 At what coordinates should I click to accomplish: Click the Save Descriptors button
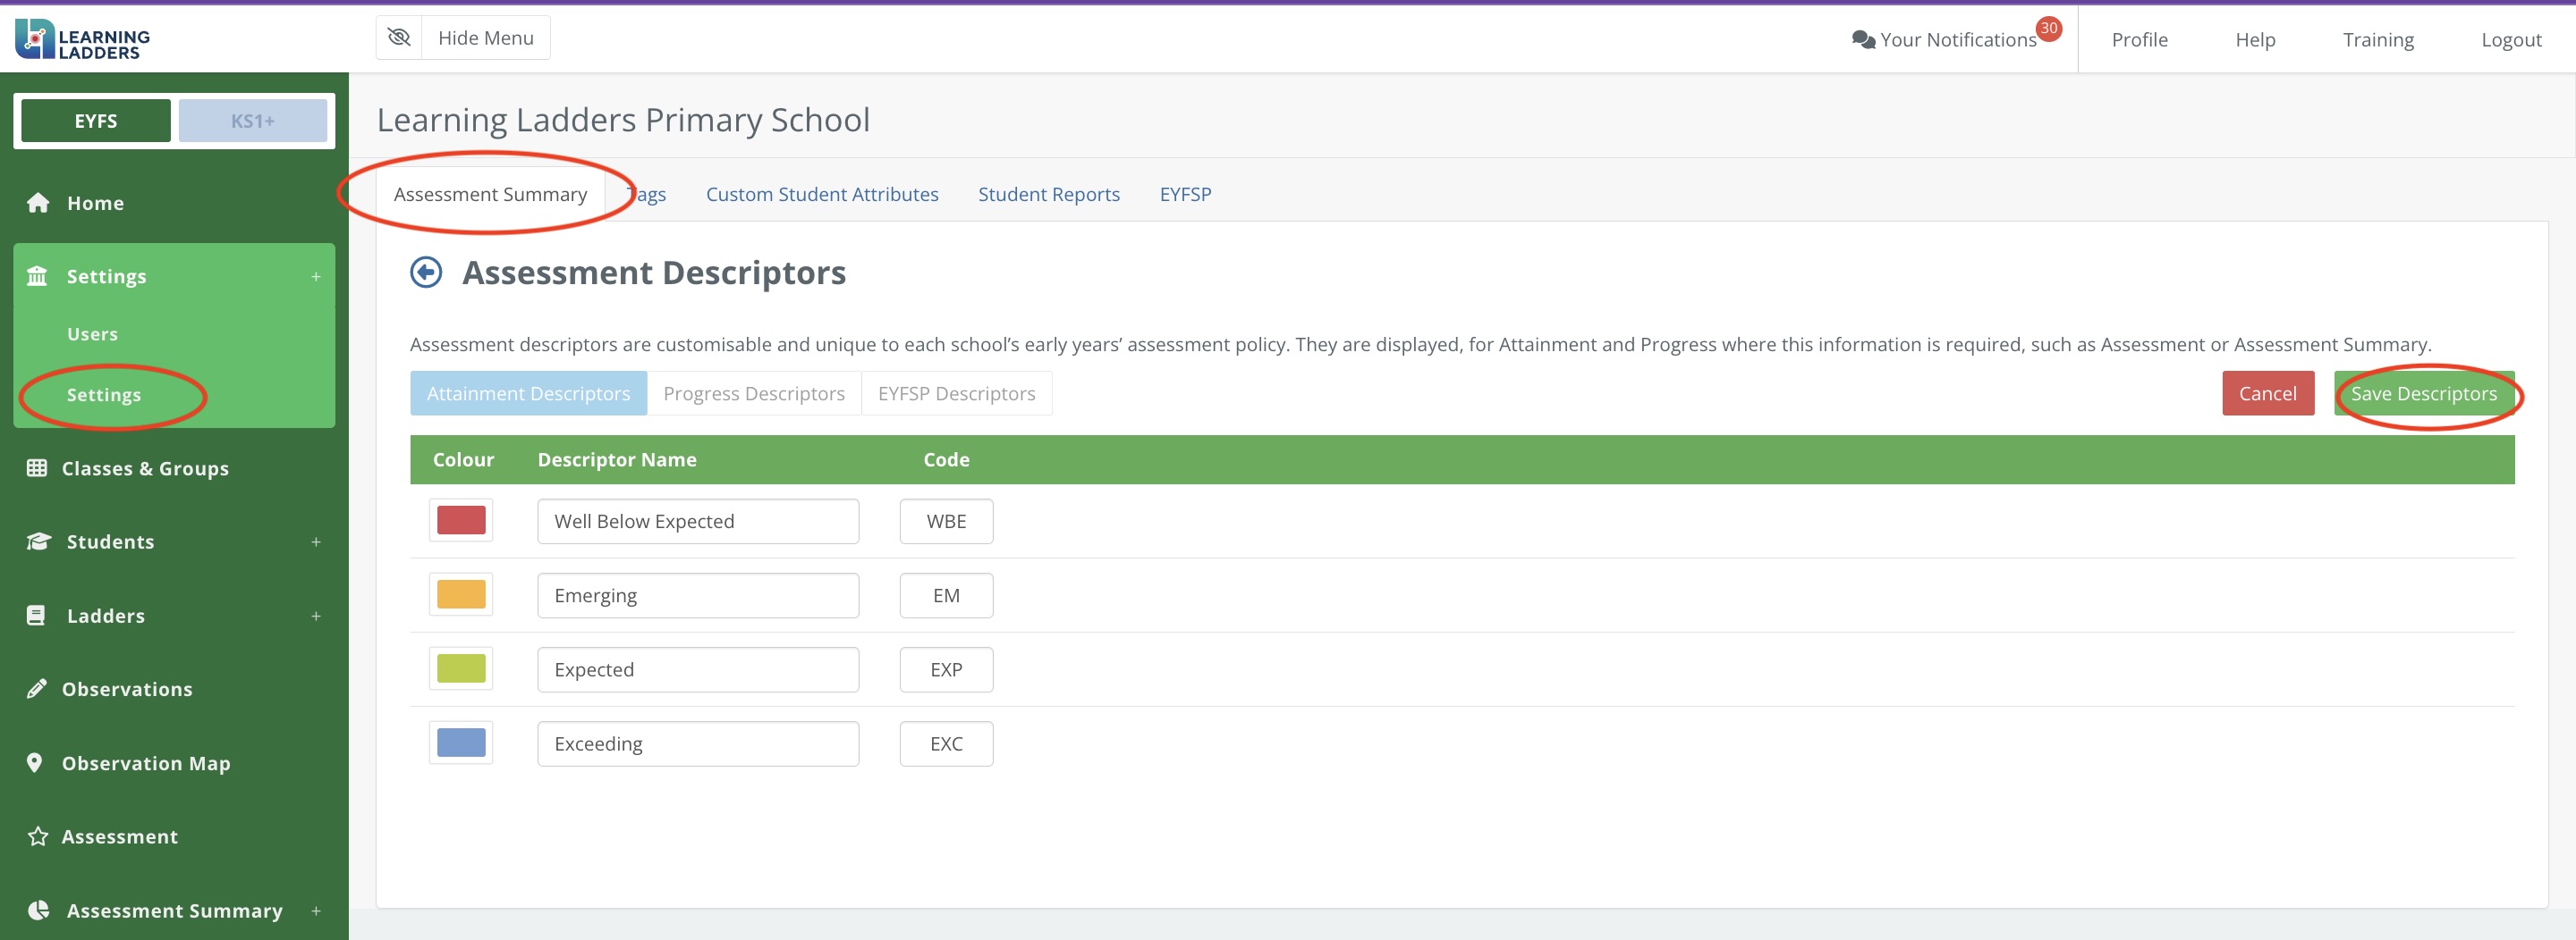(x=2423, y=393)
